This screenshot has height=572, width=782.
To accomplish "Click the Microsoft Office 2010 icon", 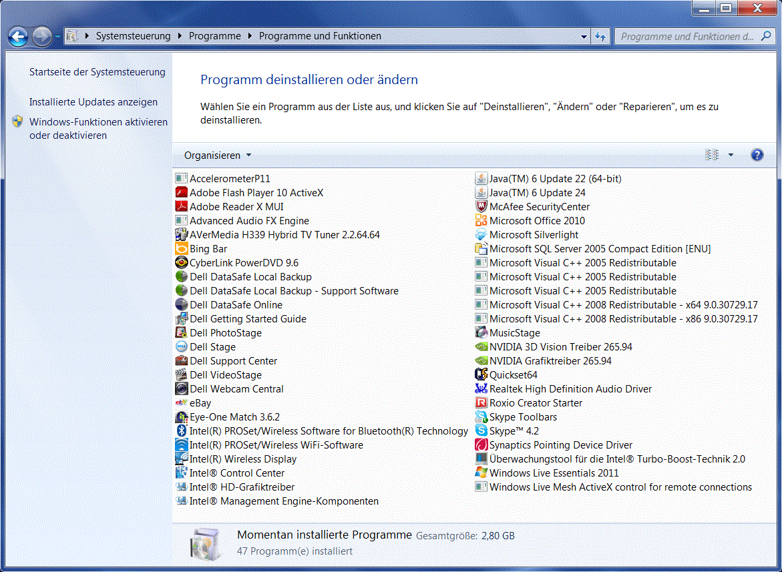I will 481,220.
